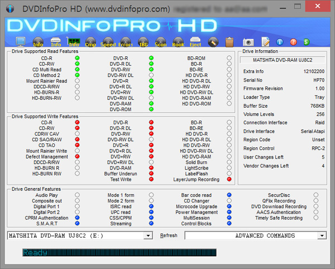Click the Timely Safe Recording indicator
The image size is (335, 269).
(x=316, y=218)
